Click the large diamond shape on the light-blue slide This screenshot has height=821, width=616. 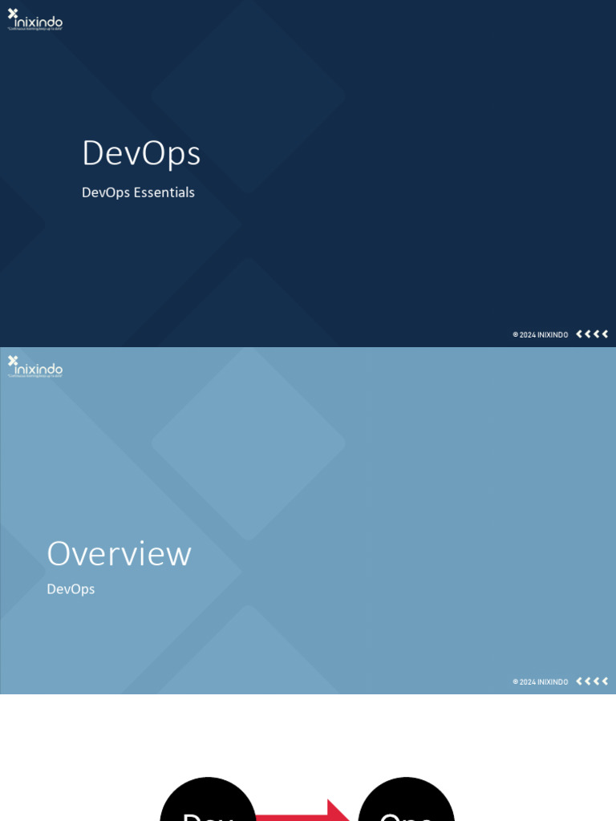click(x=249, y=443)
